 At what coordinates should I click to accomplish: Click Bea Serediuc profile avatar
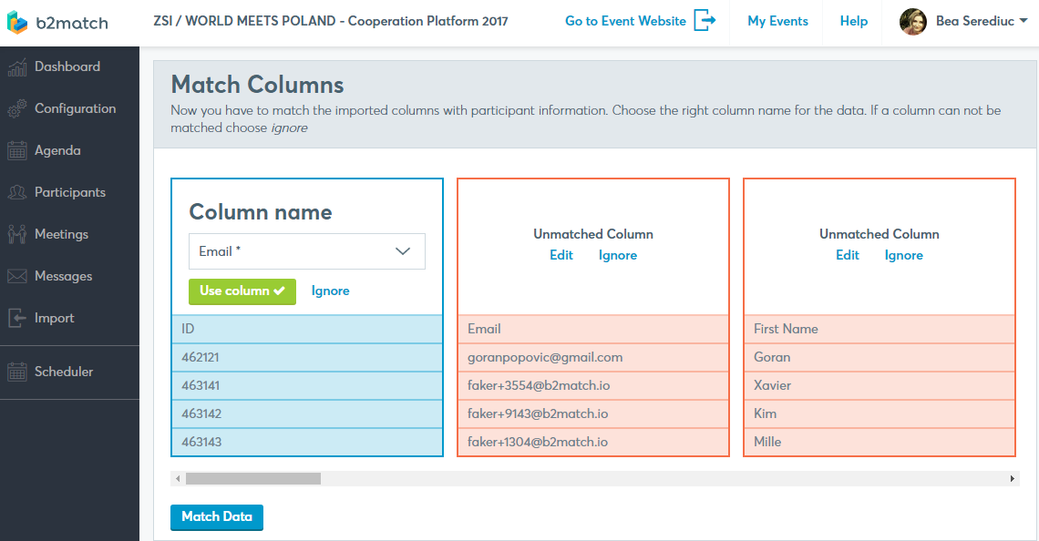[x=912, y=21]
